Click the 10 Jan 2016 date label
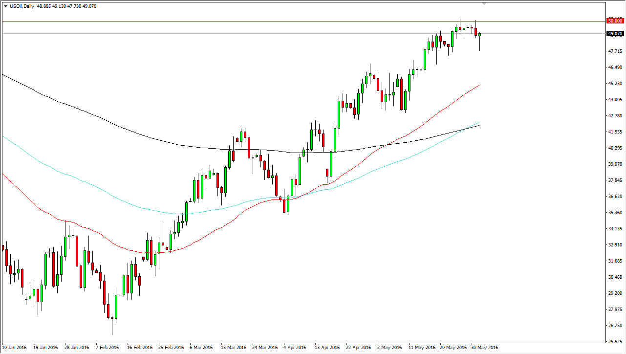The image size is (626, 354). point(14,348)
